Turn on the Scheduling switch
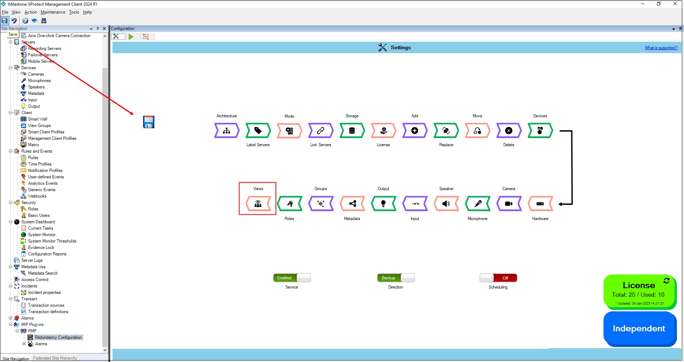The height and width of the screenshot is (362, 684). point(498,278)
